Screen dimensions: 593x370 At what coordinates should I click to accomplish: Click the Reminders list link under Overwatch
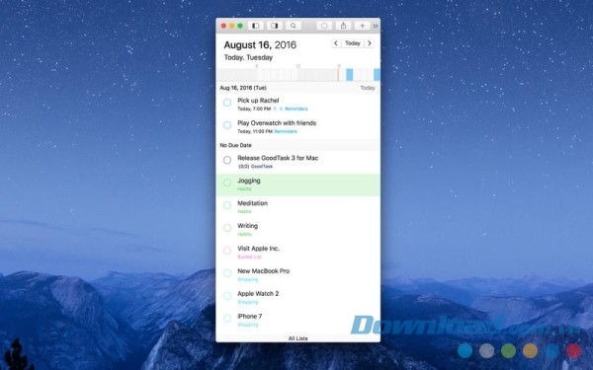(x=286, y=131)
